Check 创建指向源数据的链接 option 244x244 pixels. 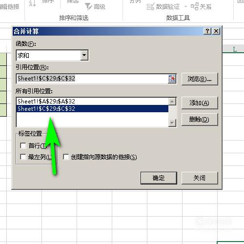coord(66,157)
